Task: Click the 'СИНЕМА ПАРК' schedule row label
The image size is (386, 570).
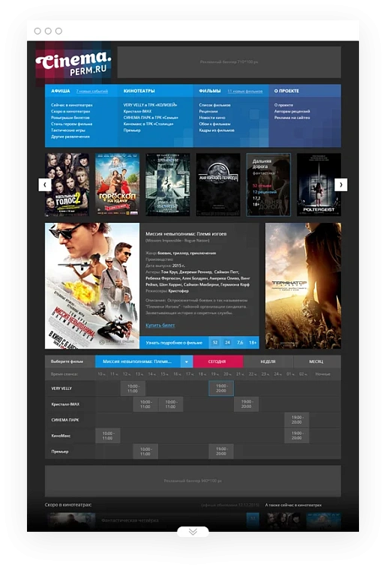Action: pos(65,420)
